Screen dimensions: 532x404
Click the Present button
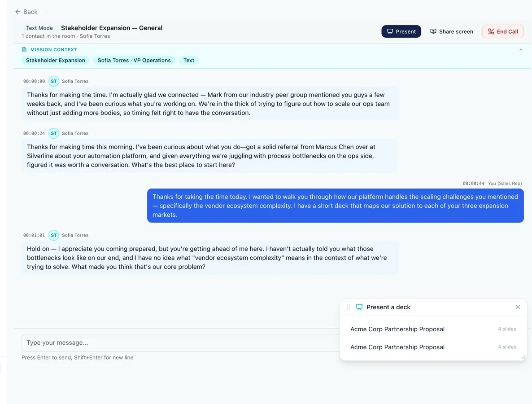coord(401,31)
